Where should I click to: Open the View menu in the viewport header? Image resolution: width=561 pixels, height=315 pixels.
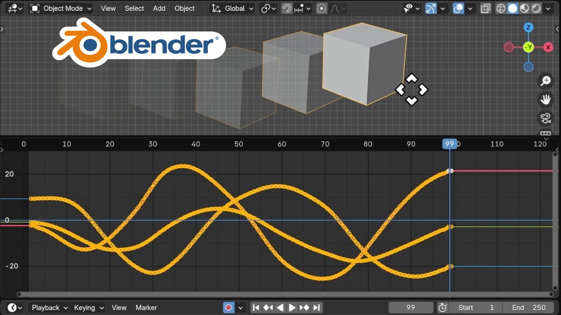pos(108,8)
